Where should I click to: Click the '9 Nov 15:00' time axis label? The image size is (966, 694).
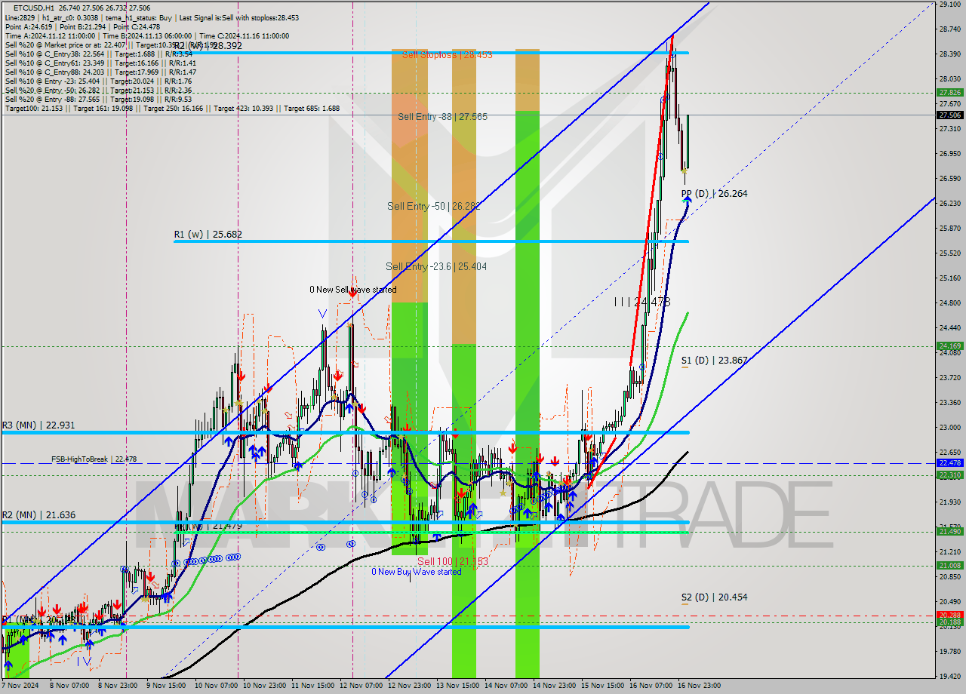pos(165,686)
